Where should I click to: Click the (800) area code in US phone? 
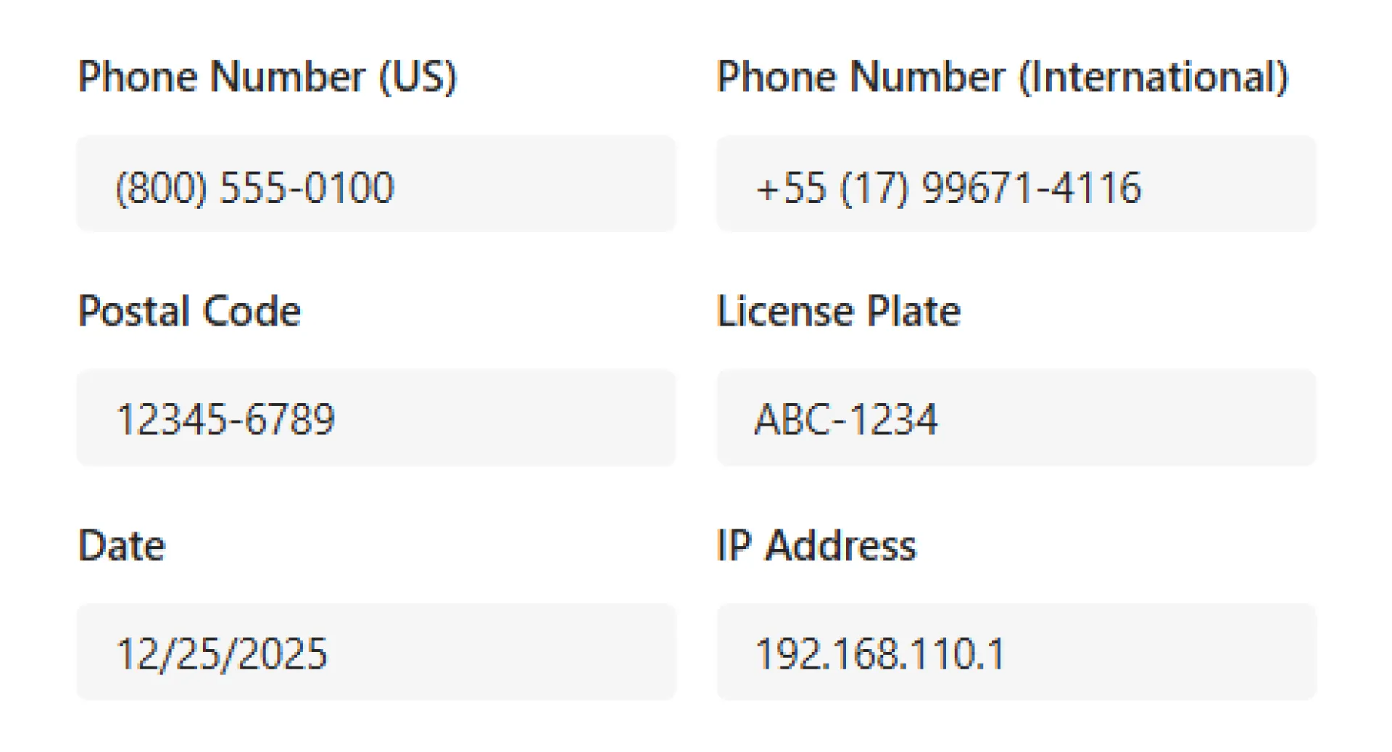pyautogui.click(x=161, y=188)
